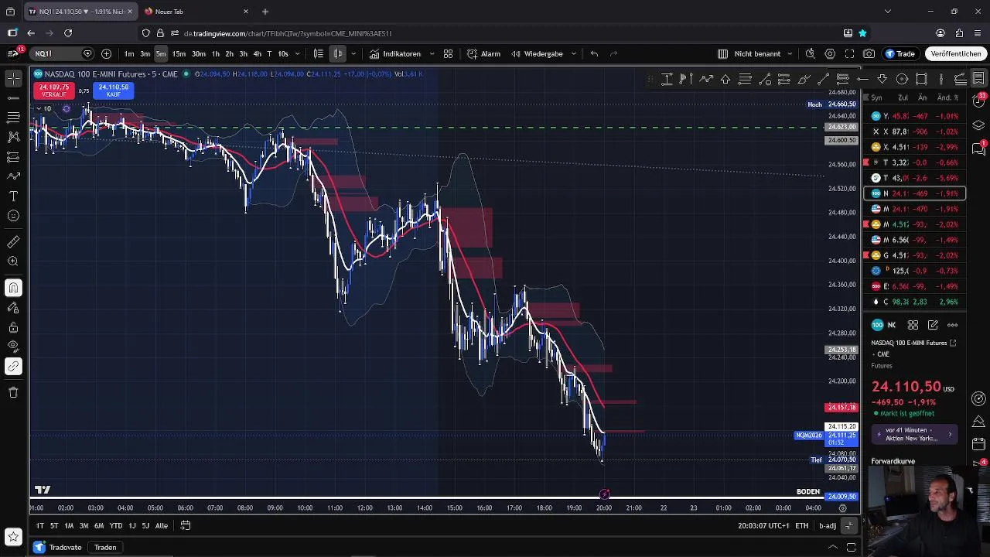Select the Alle date range
The width and height of the screenshot is (990, 557).
pyautogui.click(x=162, y=525)
